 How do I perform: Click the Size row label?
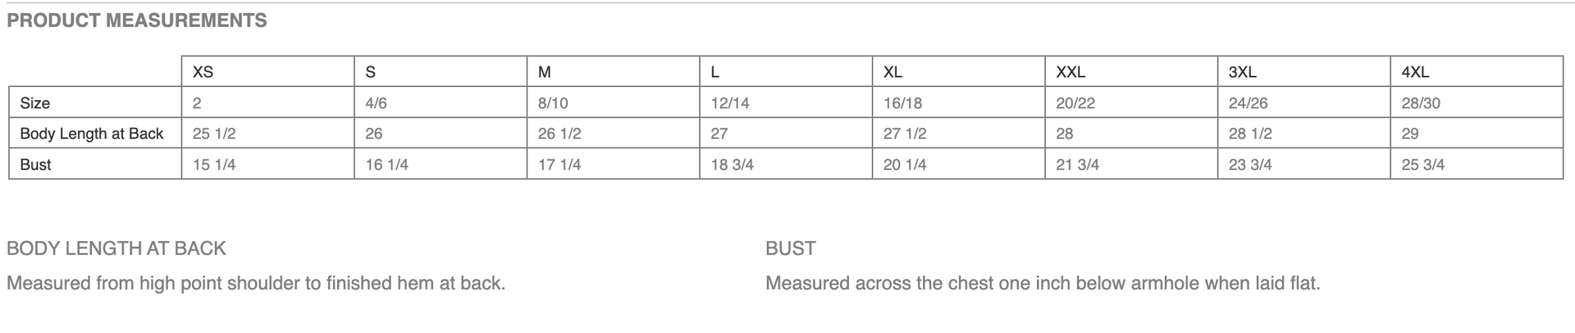click(x=34, y=103)
